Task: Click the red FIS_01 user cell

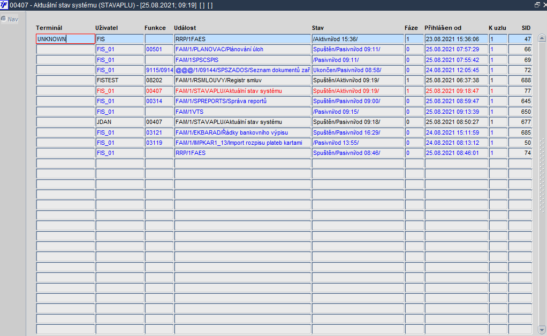Action: coord(120,90)
